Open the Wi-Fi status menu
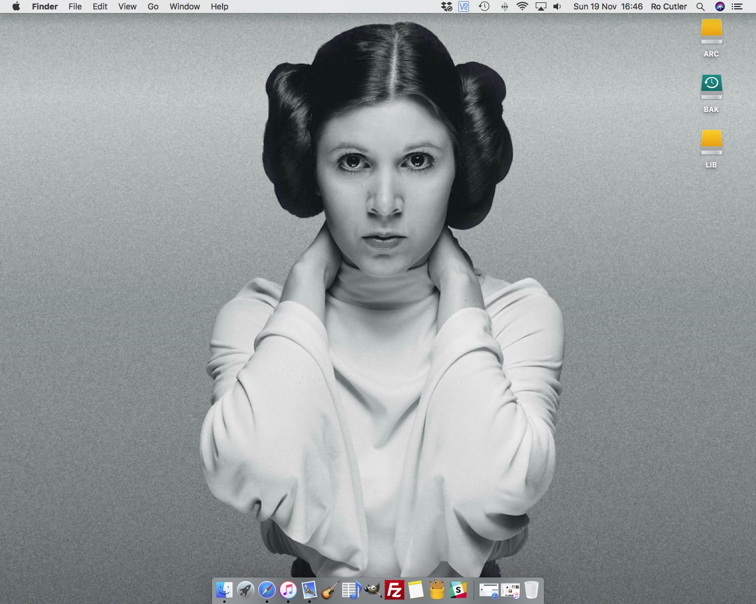 tap(522, 6)
